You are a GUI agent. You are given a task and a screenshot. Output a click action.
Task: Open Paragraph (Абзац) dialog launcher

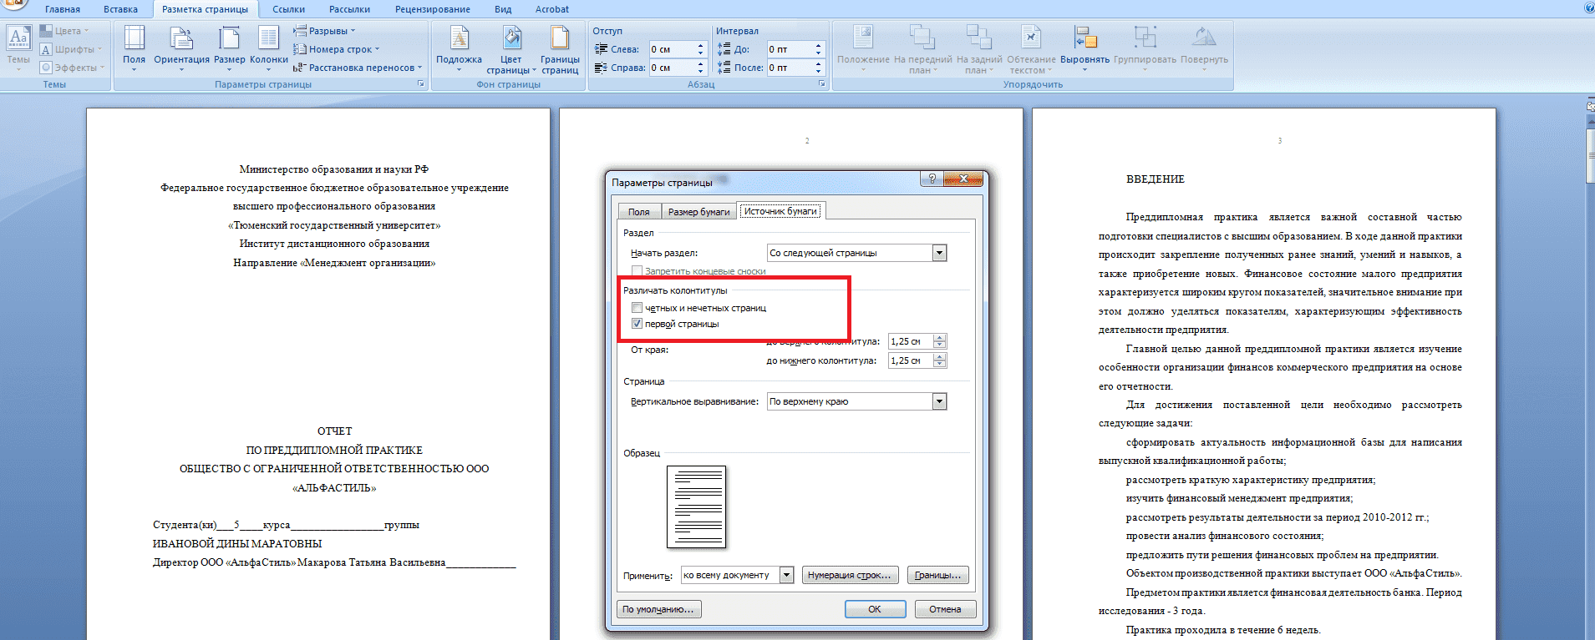822,84
